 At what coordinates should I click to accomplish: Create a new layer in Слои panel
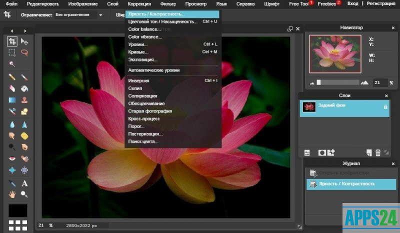pyautogui.click(x=369, y=152)
